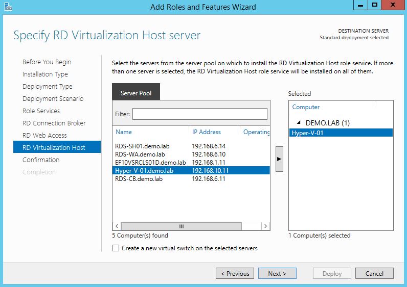The height and width of the screenshot is (287, 407).
Task: Cancel the wizard
Action: 374,274
